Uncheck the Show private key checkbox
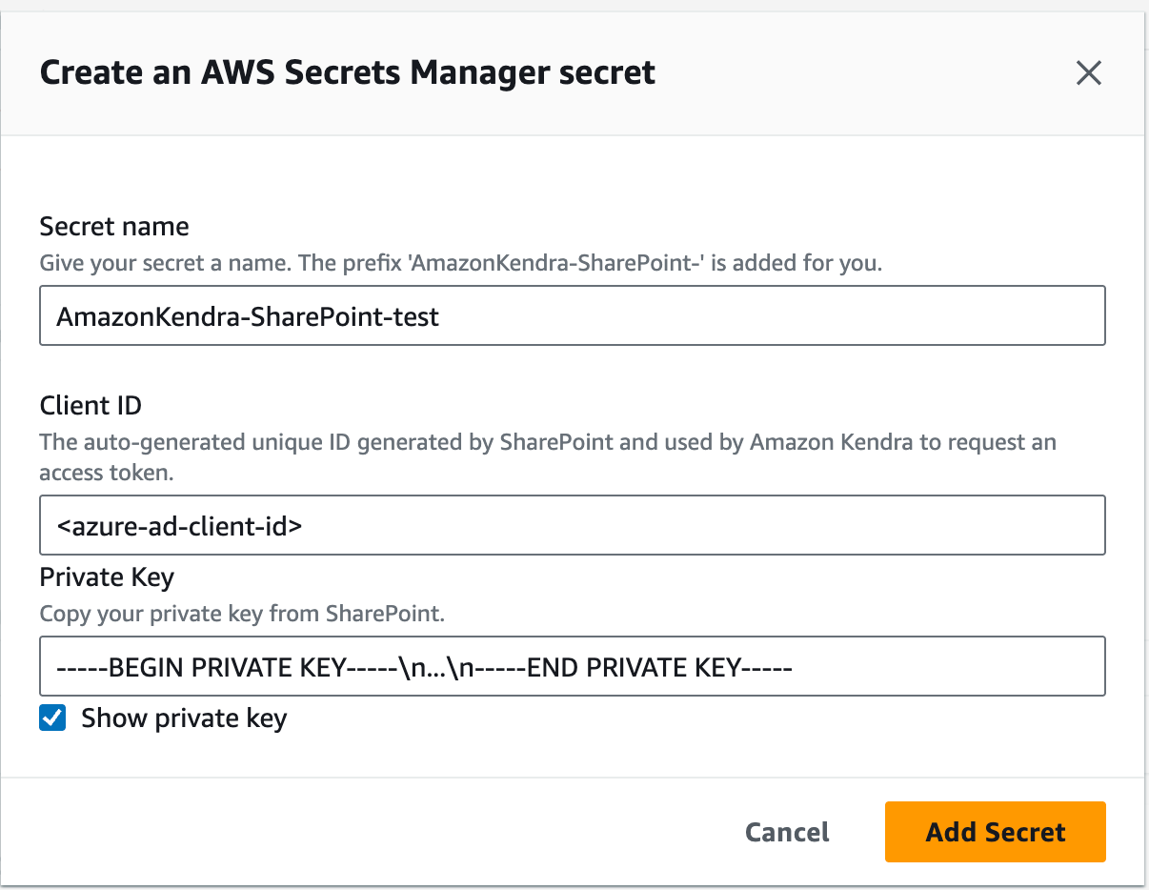 [x=53, y=718]
